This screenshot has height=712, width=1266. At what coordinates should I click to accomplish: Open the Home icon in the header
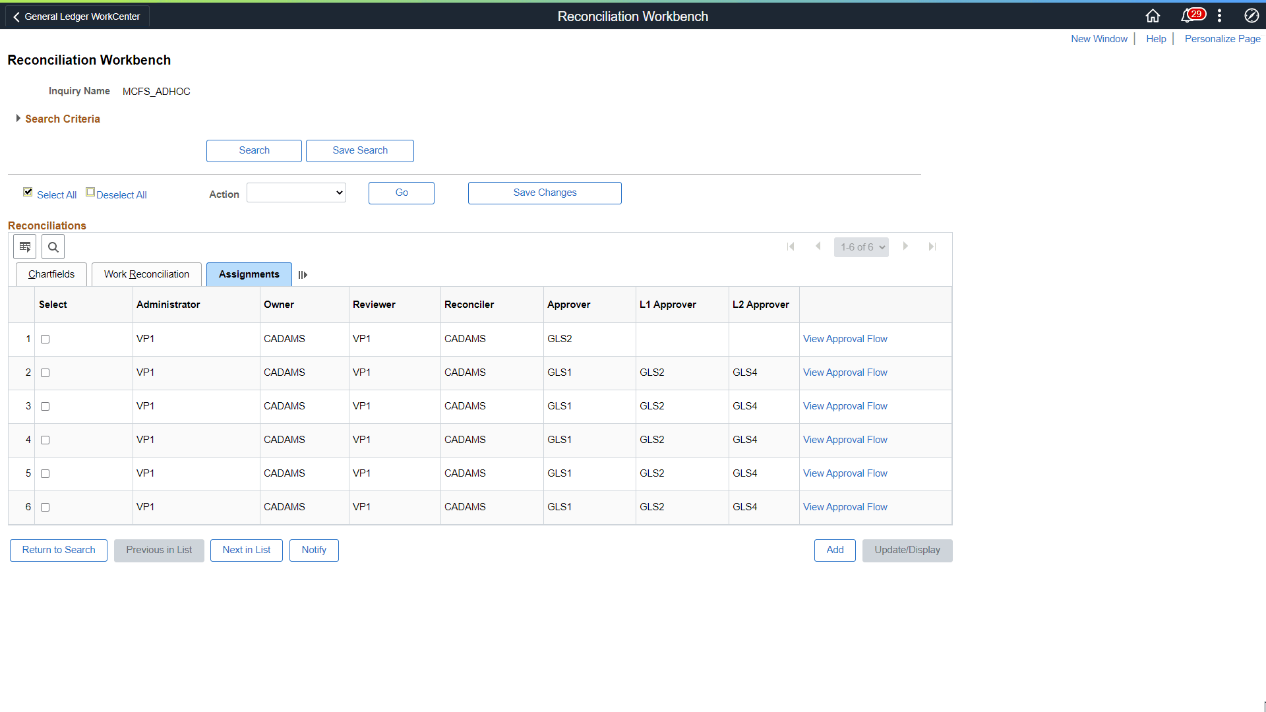pyautogui.click(x=1153, y=15)
